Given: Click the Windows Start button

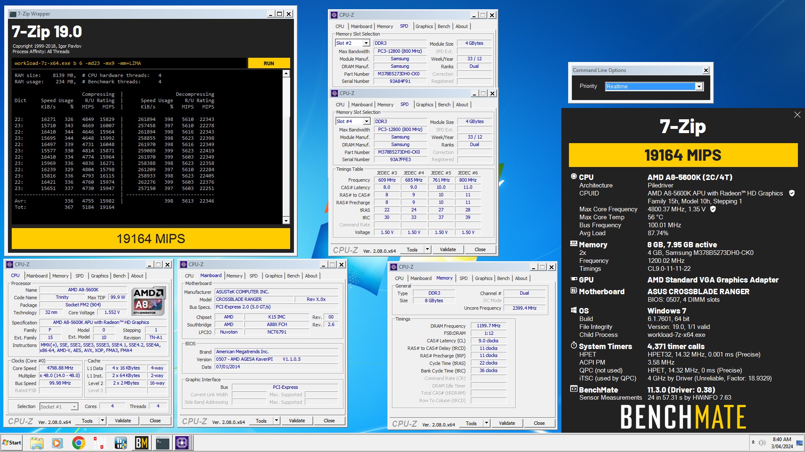Looking at the screenshot, I should pos(12,443).
